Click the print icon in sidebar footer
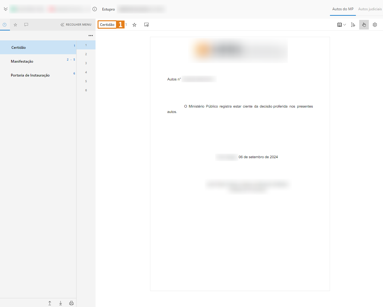 pyautogui.click(x=71, y=303)
